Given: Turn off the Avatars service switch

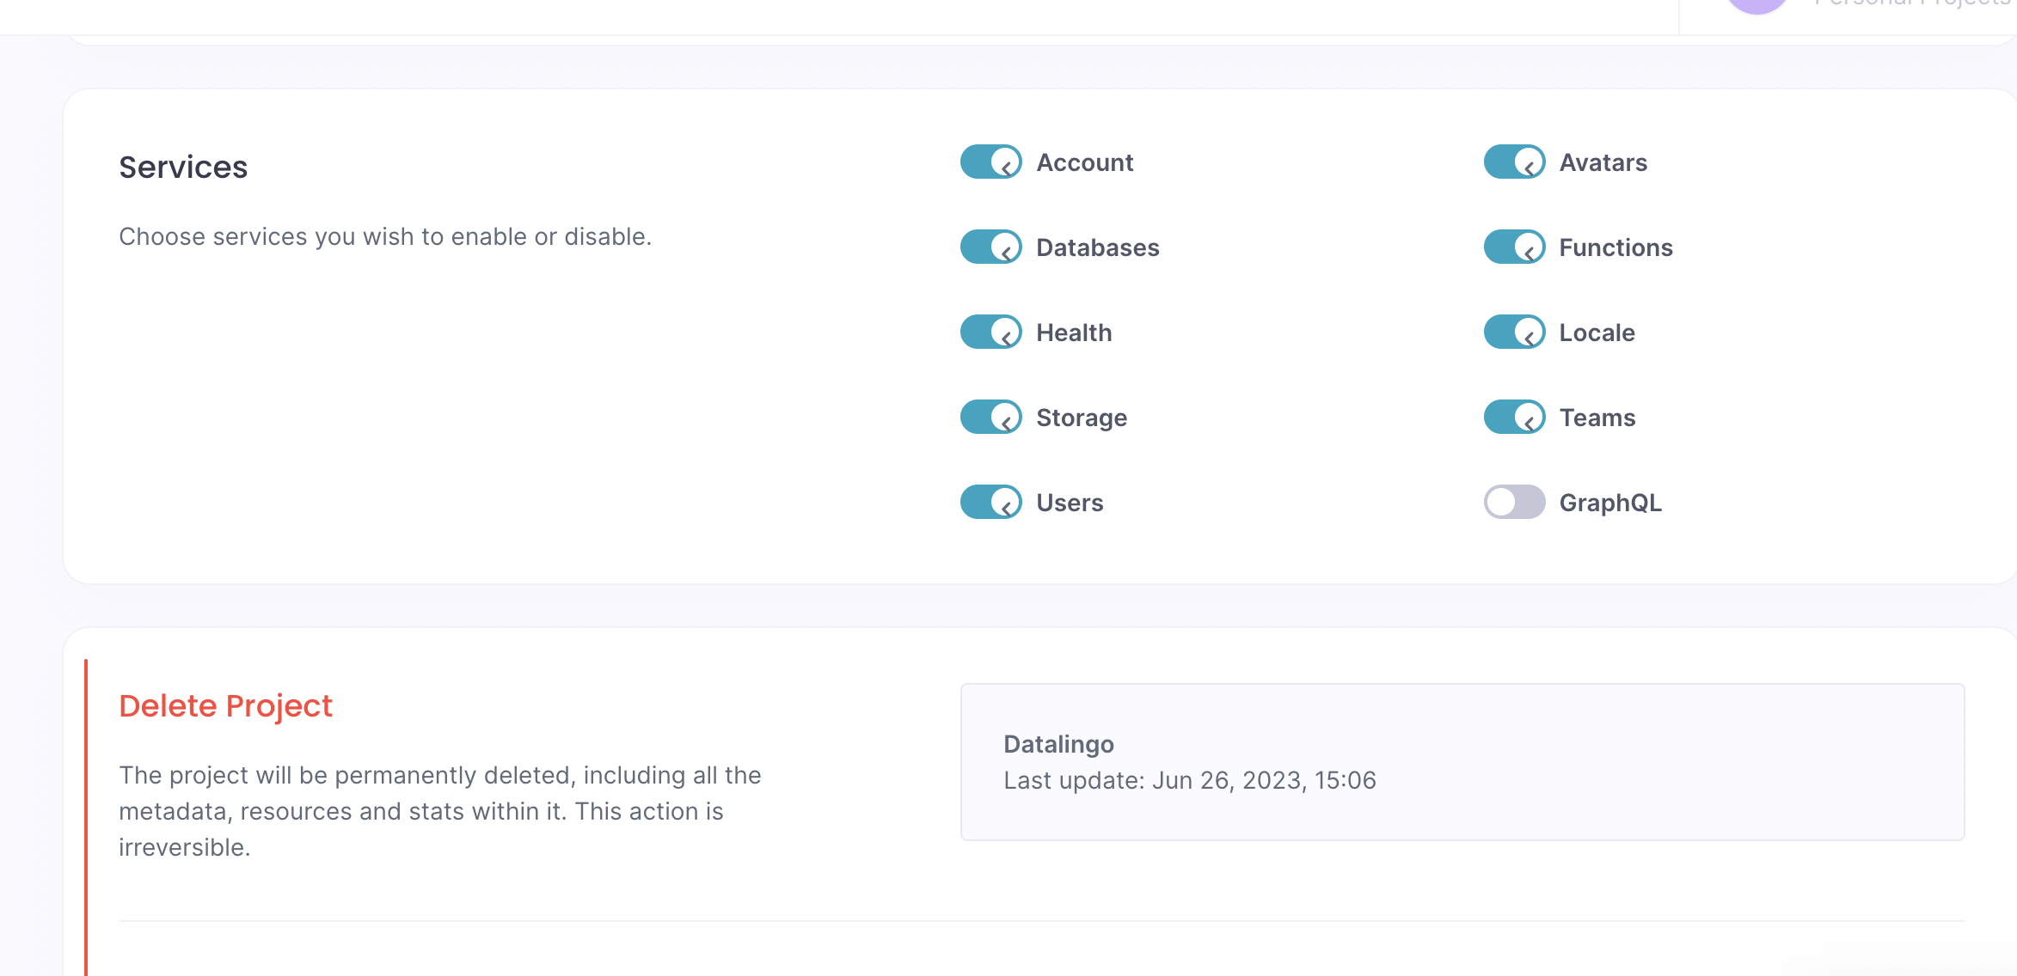Looking at the screenshot, I should [1514, 162].
